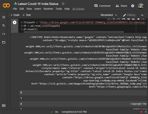
Task: Click the Share button
Action: click(121, 6)
